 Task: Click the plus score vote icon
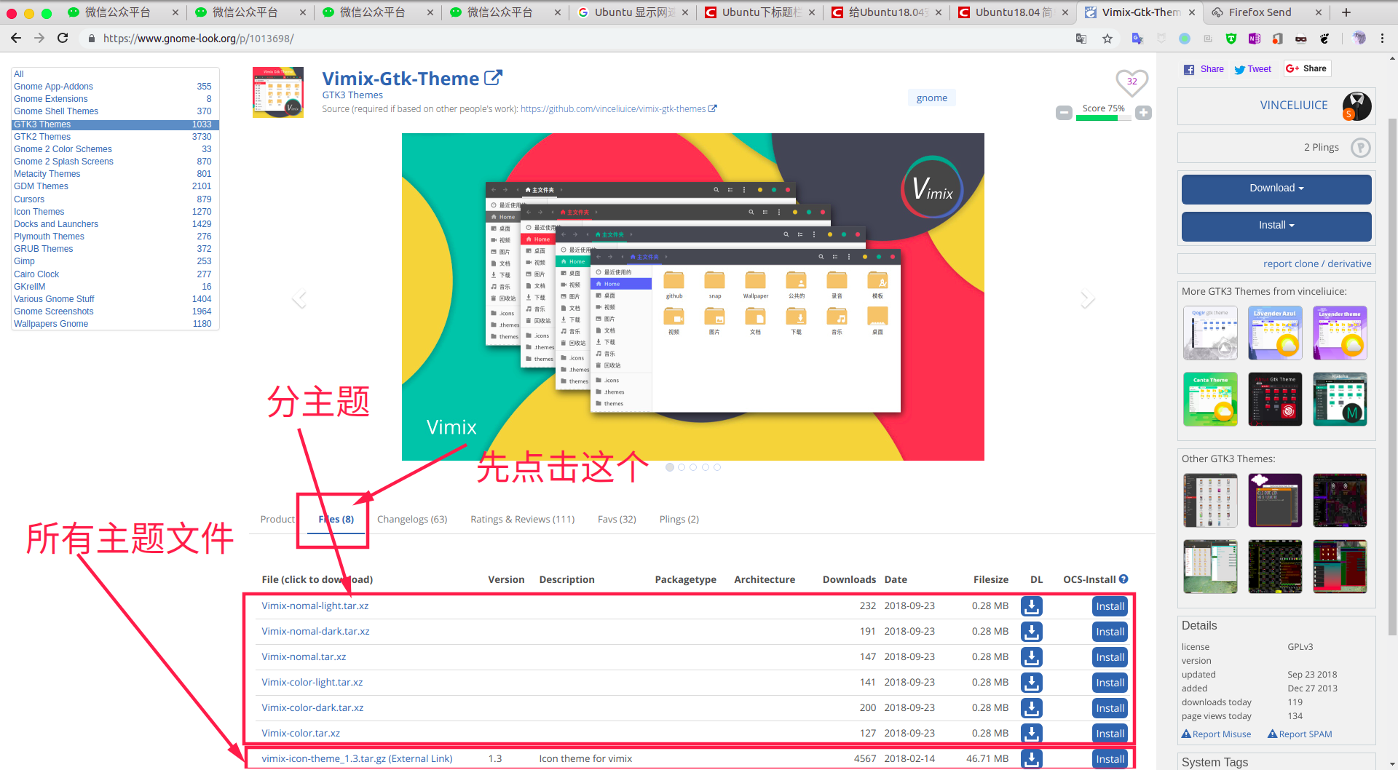point(1143,113)
